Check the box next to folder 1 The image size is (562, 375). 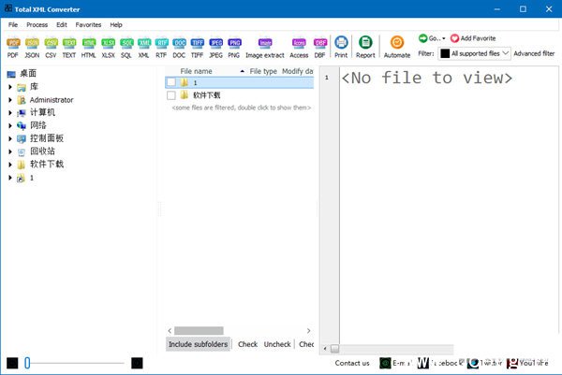pyautogui.click(x=170, y=82)
